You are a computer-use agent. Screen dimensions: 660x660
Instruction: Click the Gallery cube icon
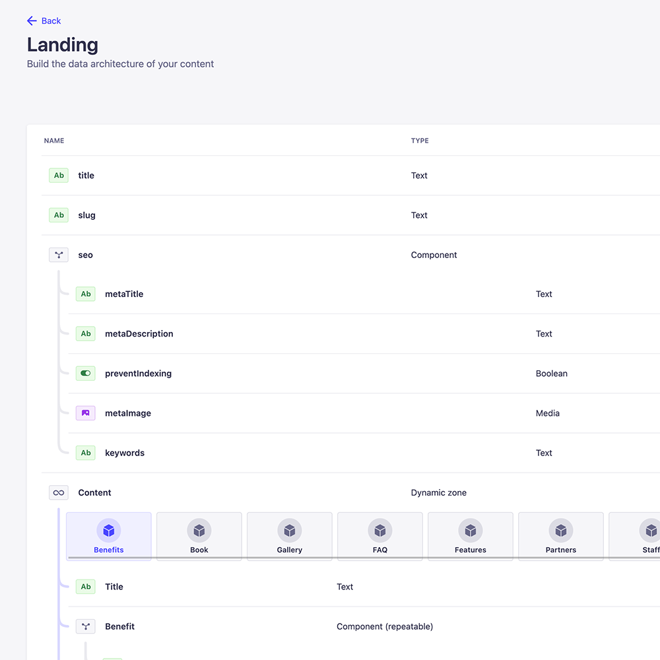[290, 531]
